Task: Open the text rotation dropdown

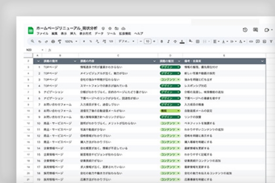Action: pos(242,41)
